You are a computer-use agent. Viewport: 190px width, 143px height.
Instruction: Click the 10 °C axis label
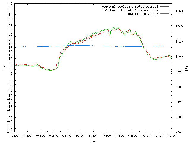(11, 59)
